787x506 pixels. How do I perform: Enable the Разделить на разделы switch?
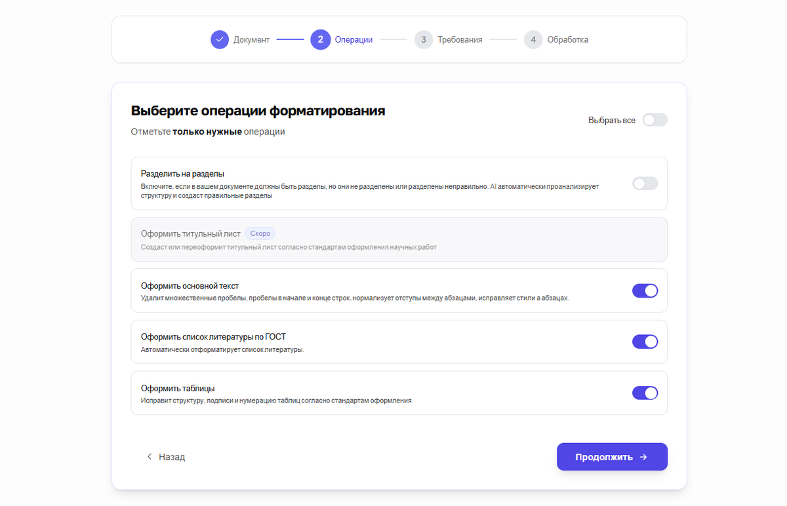click(x=645, y=184)
